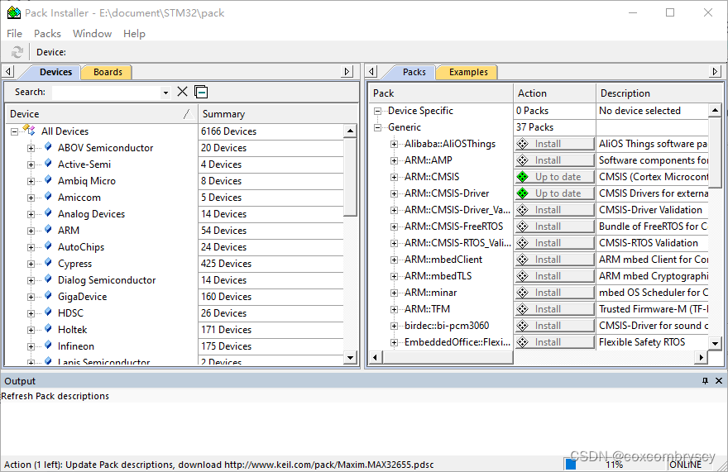The width and height of the screenshot is (728, 472).
Task: Click the AutoChips vendor icon
Action: 48,246
